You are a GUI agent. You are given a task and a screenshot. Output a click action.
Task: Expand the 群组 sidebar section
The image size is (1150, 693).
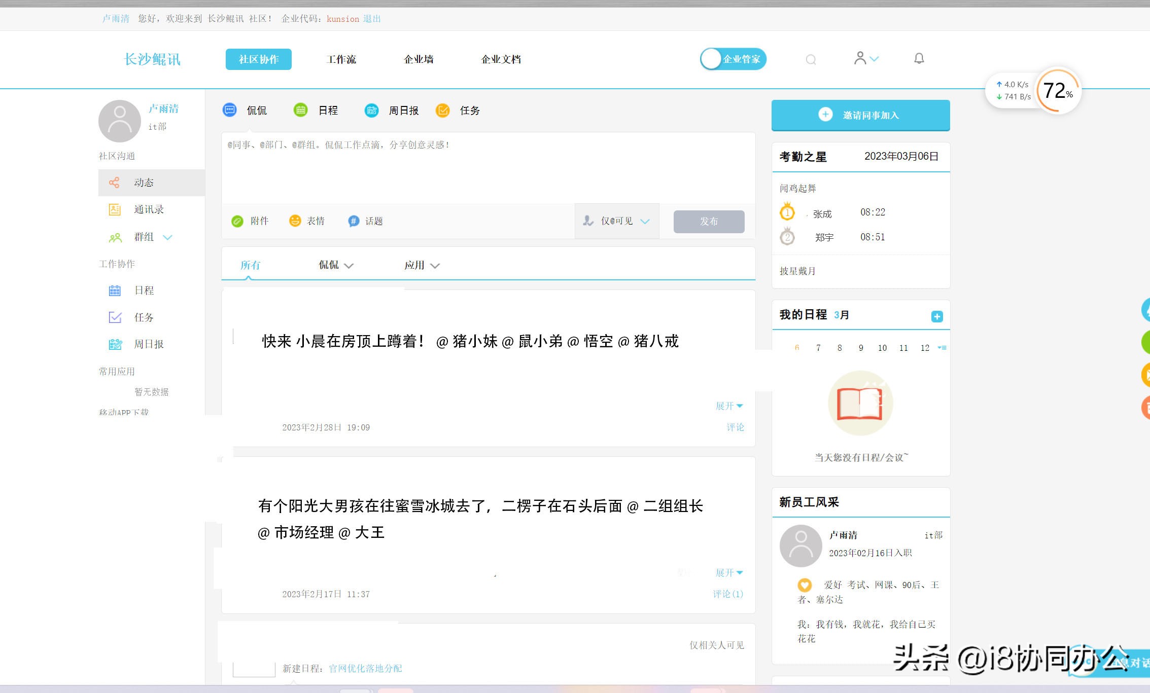coord(167,237)
